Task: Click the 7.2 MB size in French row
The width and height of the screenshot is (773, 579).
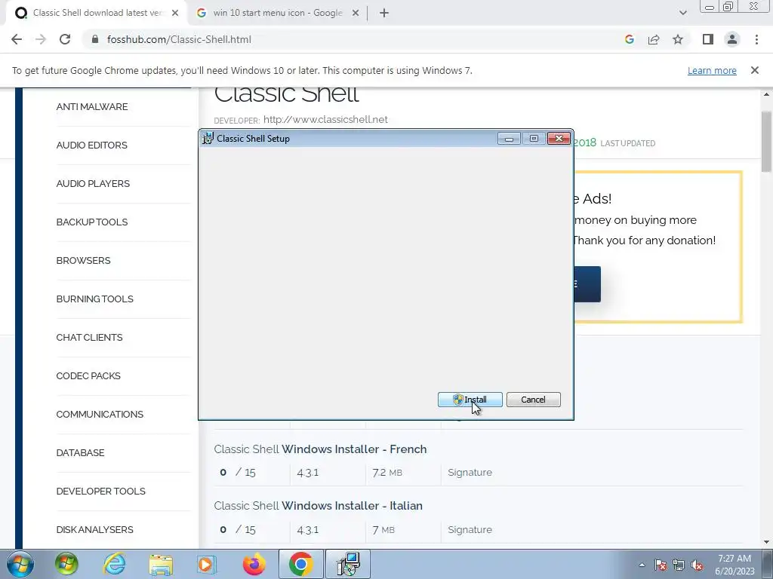Action: [387, 472]
